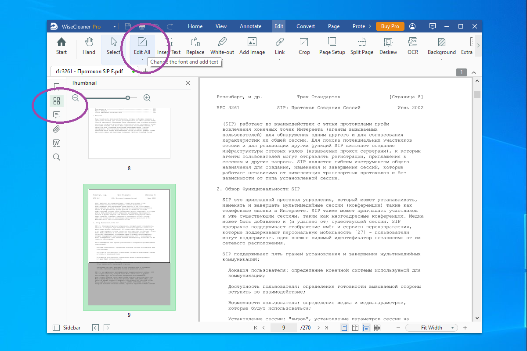Collapse the ribbon with the up chevron
The image size is (527, 351).
473,72
